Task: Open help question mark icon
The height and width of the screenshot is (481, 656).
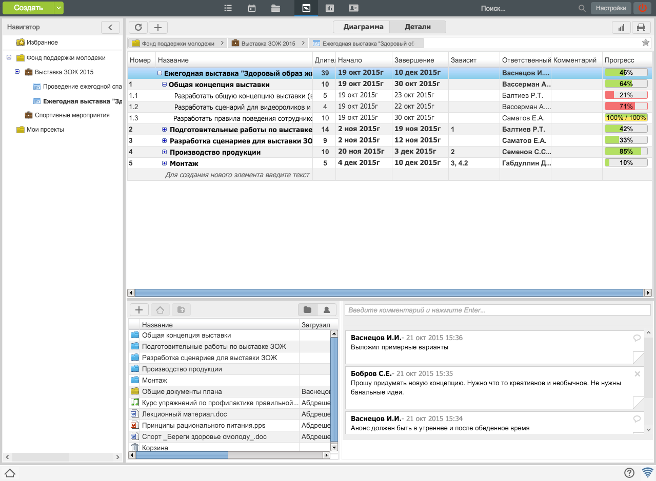Action: [629, 472]
